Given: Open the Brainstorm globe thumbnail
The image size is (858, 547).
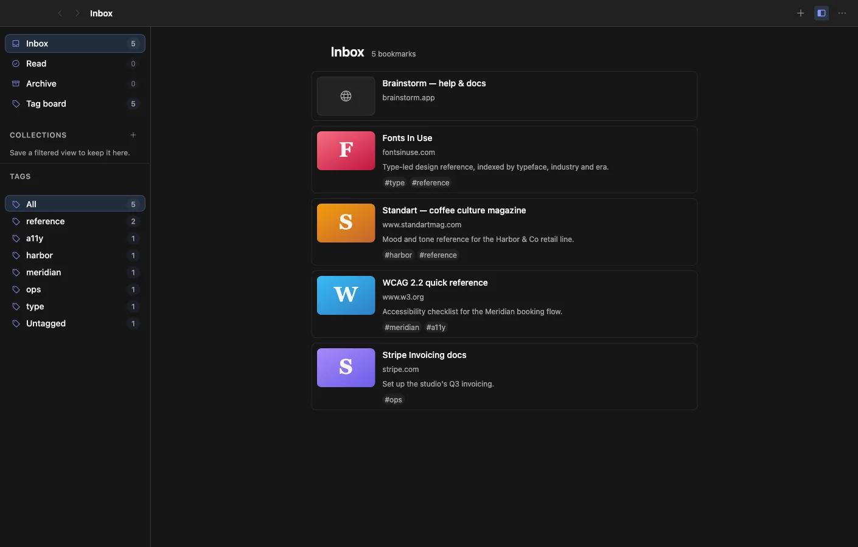Looking at the screenshot, I should [x=346, y=96].
